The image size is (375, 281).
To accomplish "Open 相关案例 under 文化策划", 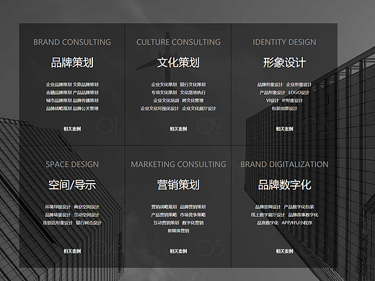I will click(x=178, y=129).
